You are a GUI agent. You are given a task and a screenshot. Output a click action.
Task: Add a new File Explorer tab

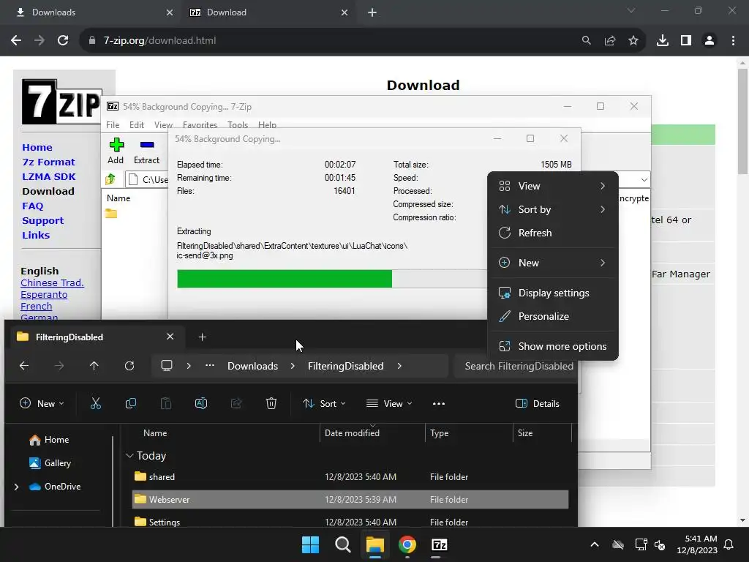[202, 337]
